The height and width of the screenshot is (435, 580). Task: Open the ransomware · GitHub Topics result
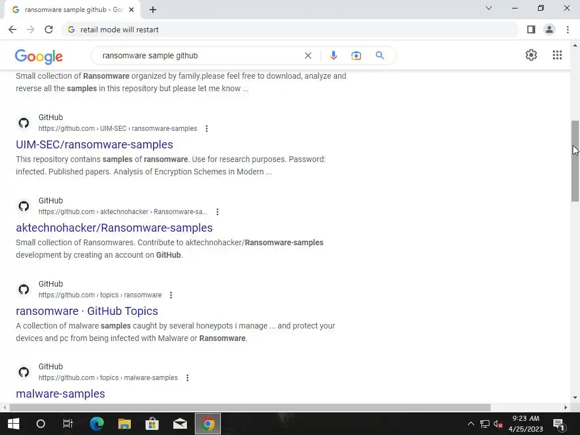pos(87,311)
